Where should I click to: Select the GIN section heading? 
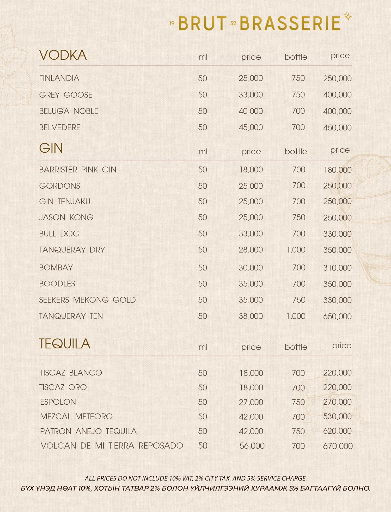pos(51,149)
